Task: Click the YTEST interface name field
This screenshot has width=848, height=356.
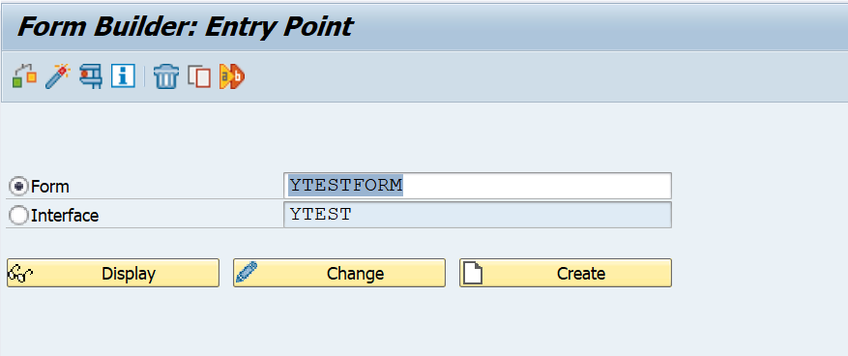Action: click(478, 215)
